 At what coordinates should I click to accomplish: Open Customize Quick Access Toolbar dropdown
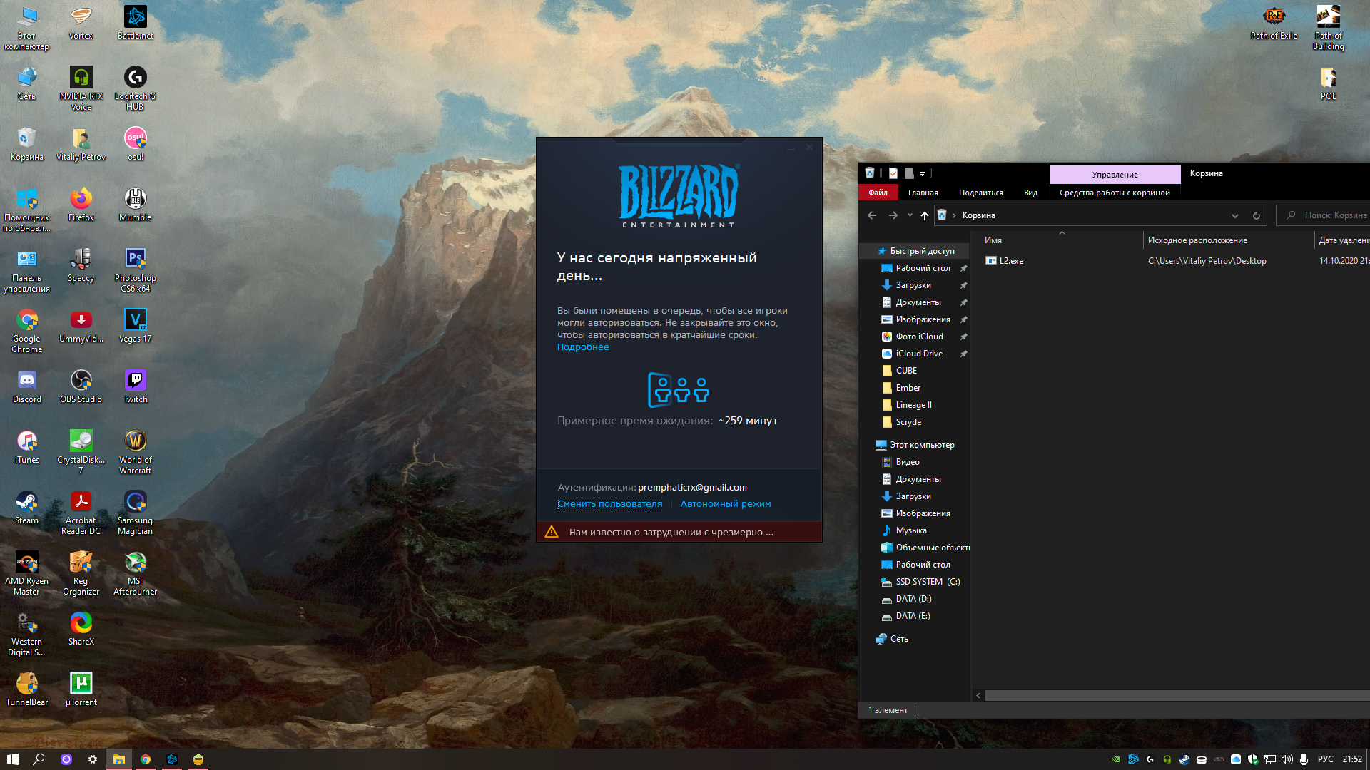[922, 173]
